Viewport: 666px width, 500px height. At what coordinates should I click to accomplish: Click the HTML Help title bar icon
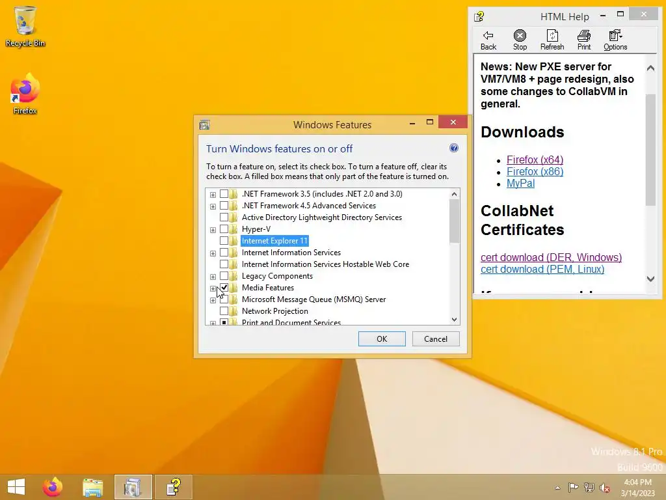[479, 16]
